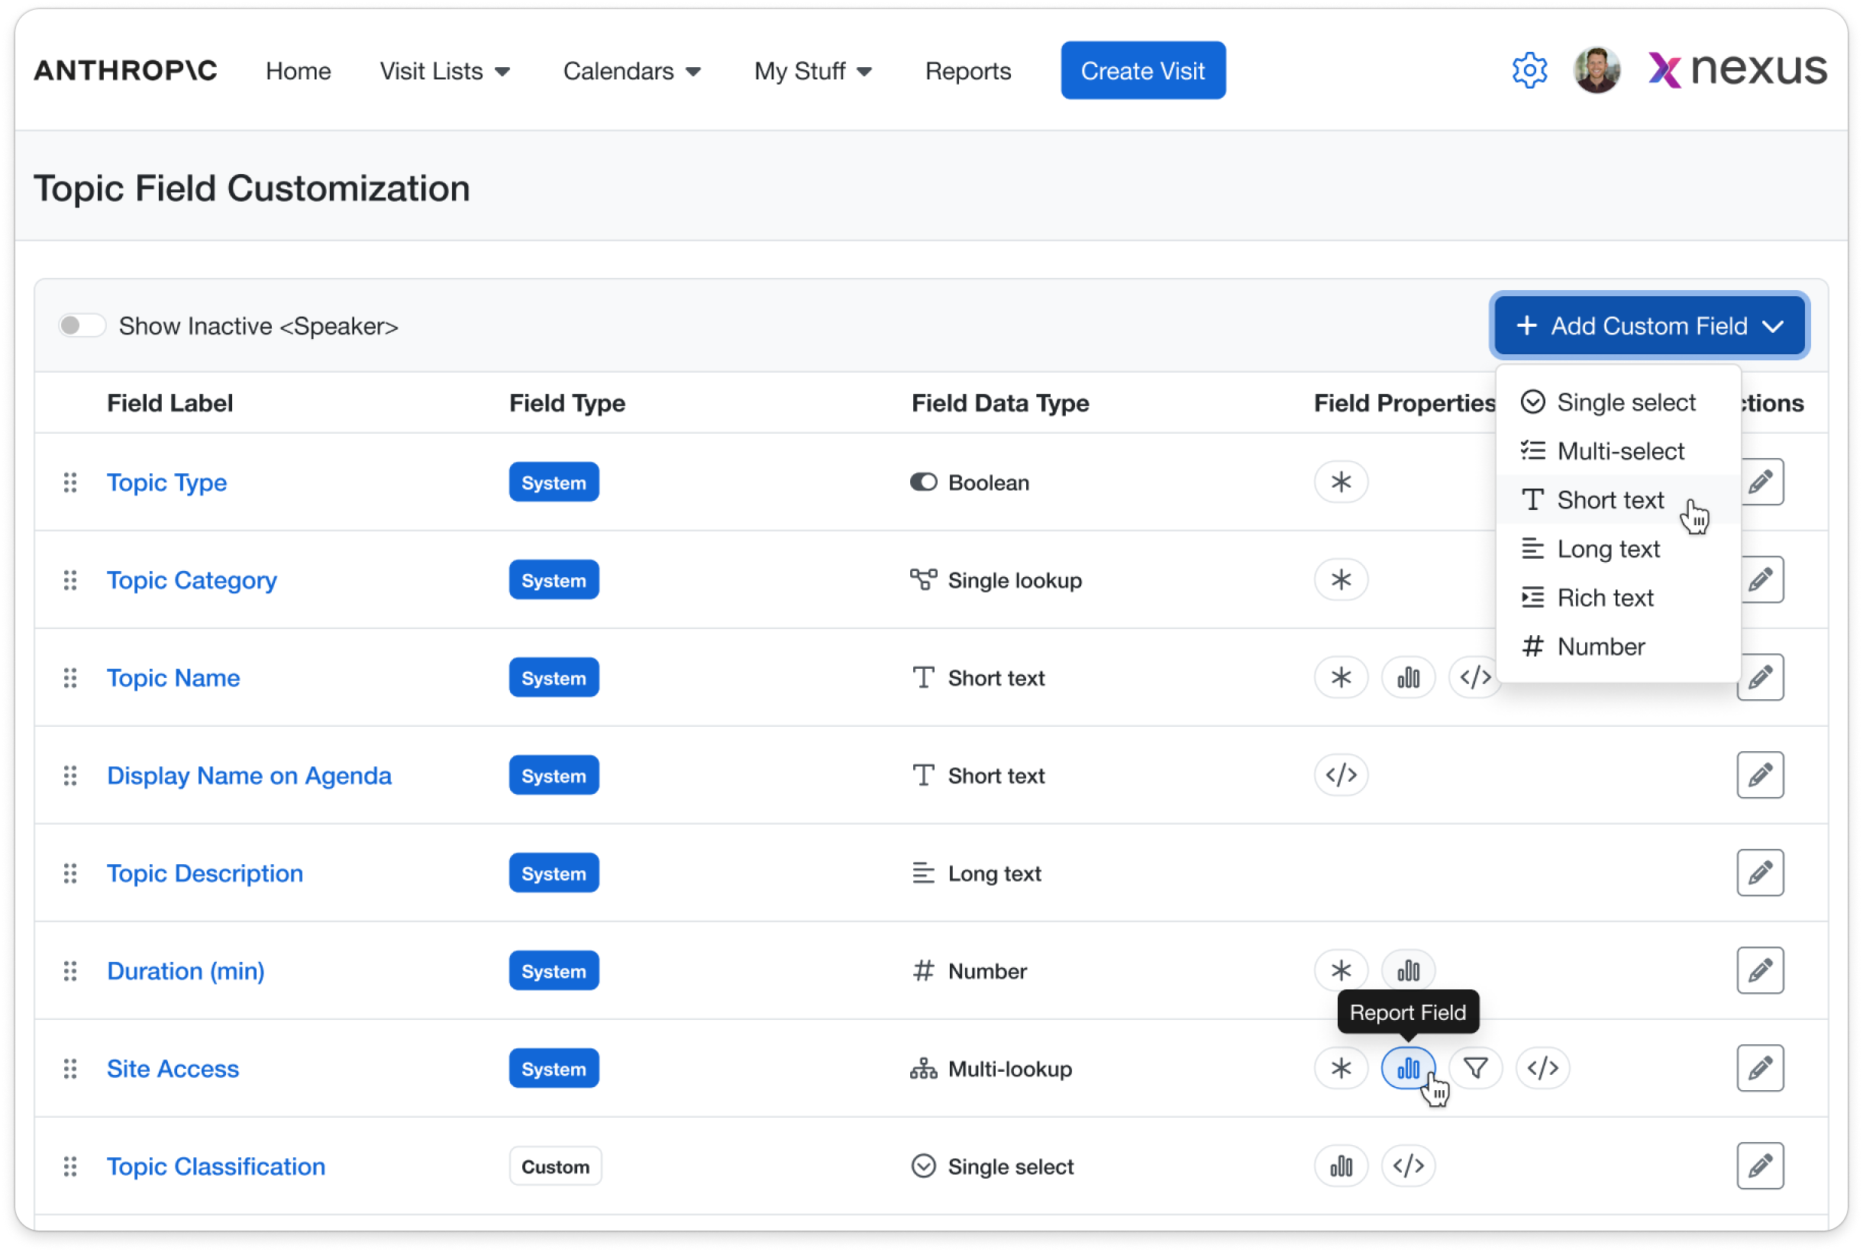The image size is (1863, 1252).
Task: Click the code icon in Topic Name row
Action: pos(1474,677)
